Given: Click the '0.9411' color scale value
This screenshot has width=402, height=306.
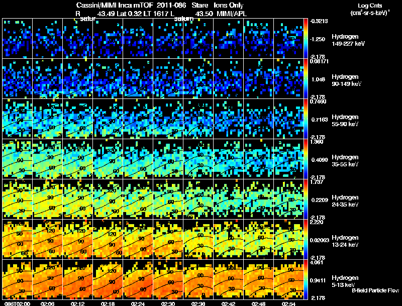Looking at the screenshot, I should [x=318, y=280].
